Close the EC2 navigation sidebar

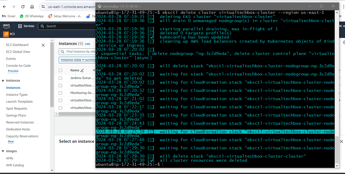43,45
